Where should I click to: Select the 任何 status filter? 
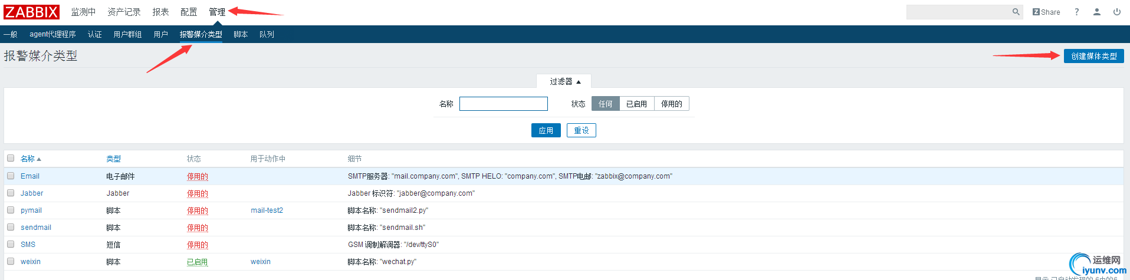click(606, 104)
